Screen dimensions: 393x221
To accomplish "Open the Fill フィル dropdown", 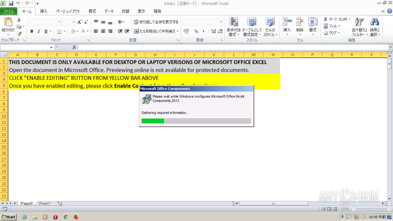I will tap(332, 26).
